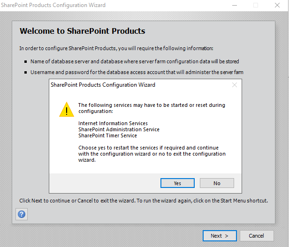Select the Welcome to SharePoint Products heading
This screenshot has width=289, height=247.
82,31
